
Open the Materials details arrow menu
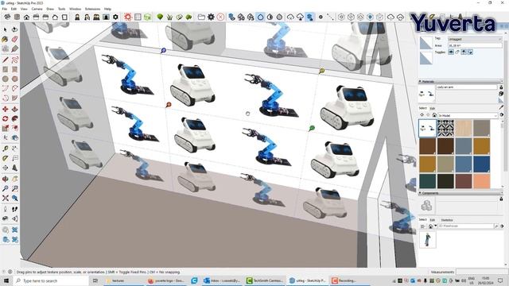pyautogui.click(x=502, y=114)
